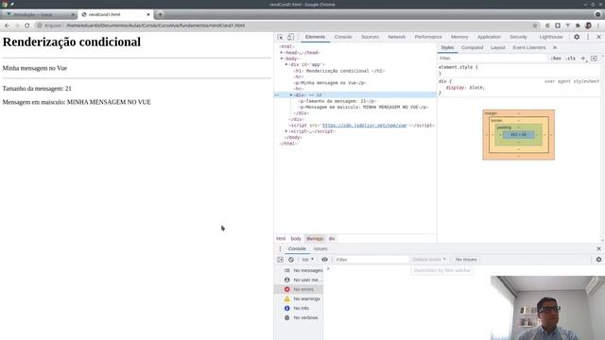The width and height of the screenshot is (605, 340).
Task: Click the console Filter input
Action: (372, 260)
